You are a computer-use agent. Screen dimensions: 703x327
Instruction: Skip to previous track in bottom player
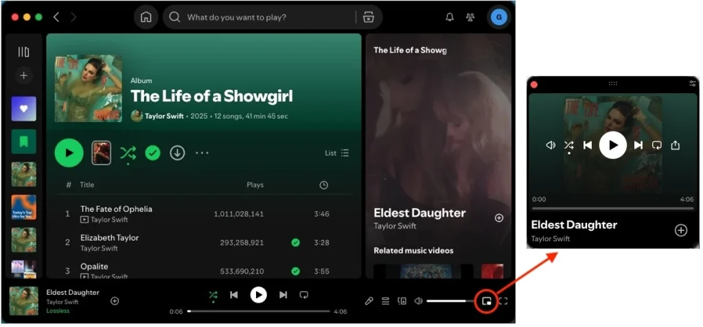(233, 295)
